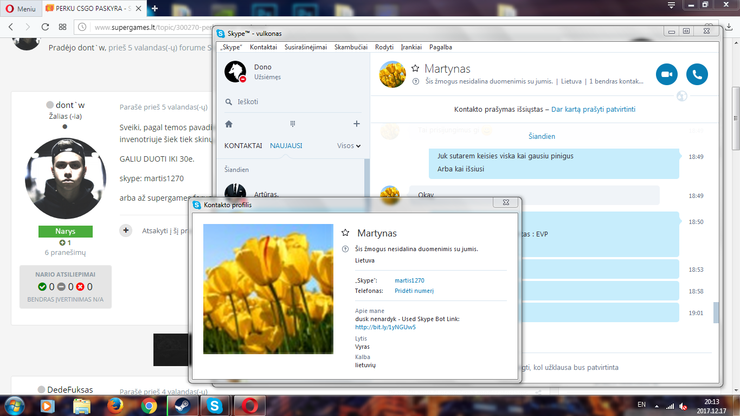Click the plus icon to add a contact
This screenshot has height=416, width=740.
[x=357, y=124]
